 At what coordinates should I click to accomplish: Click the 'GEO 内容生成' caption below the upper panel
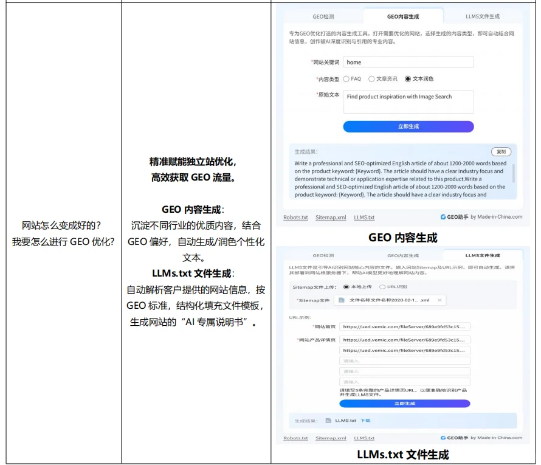[402, 238]
